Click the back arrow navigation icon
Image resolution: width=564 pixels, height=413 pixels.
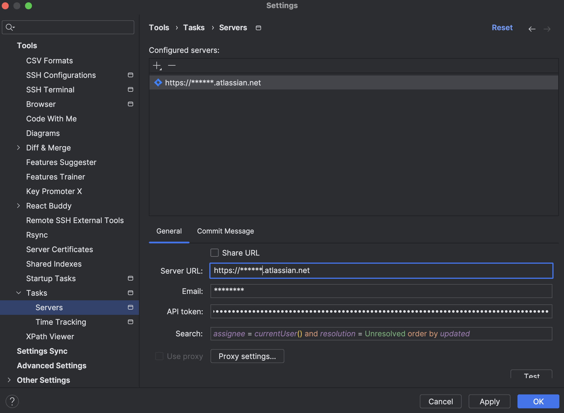(532, 29)
